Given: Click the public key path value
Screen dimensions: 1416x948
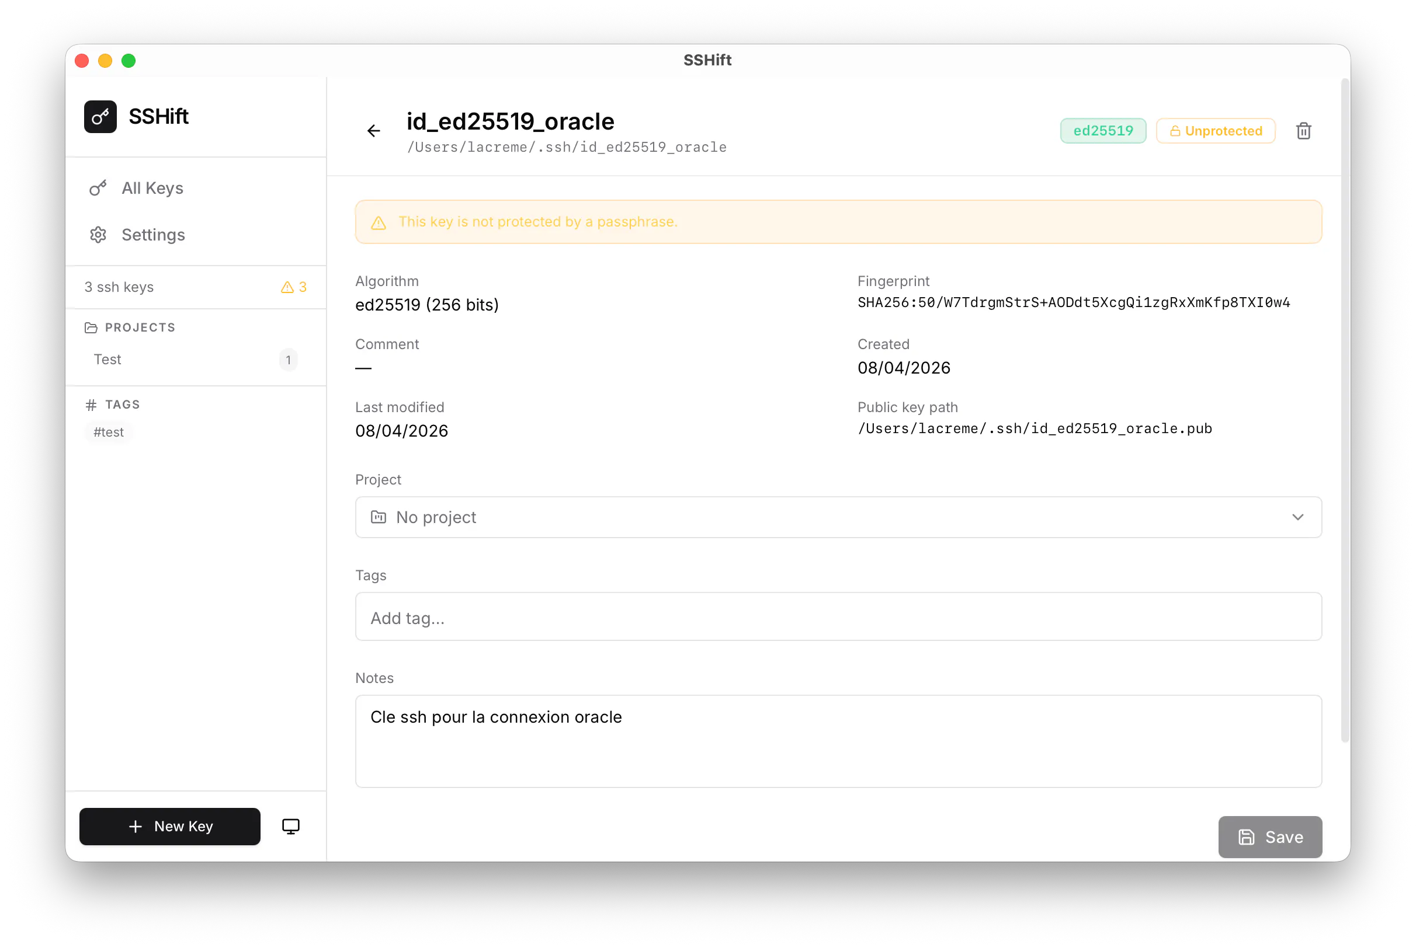Looking at the screenshot, I should coord(1035,428).
